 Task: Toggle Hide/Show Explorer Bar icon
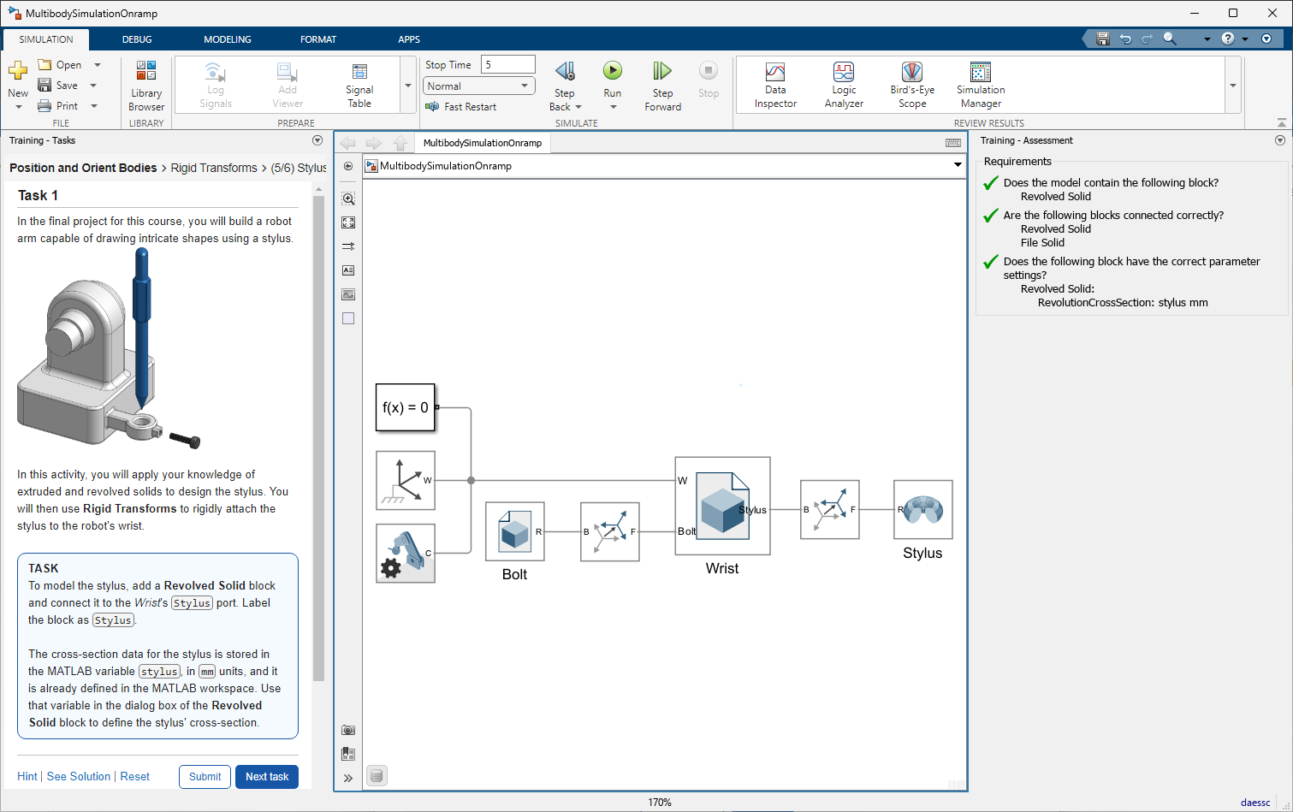coord(348,166)
